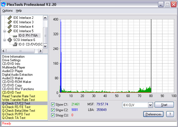Select Q-Check FE/TE Test
178x127 pixels.
(x=24, y=107)
